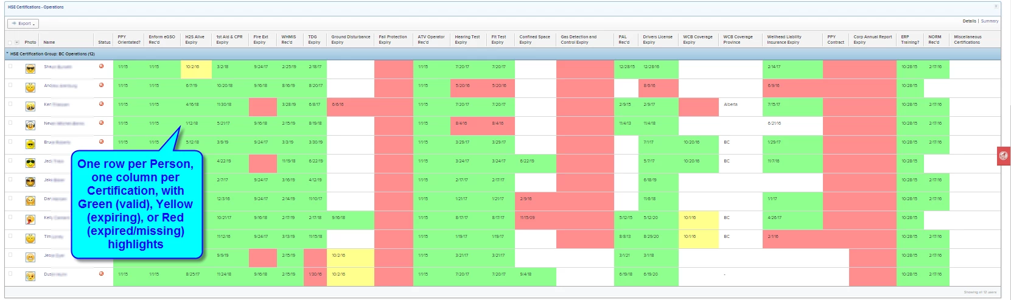Image resolution: width=1011 pixels, height=300 pixels.
Task: Sort by Confined Space Expiry column
Action: pyautogui.click(x=534, y=40)
